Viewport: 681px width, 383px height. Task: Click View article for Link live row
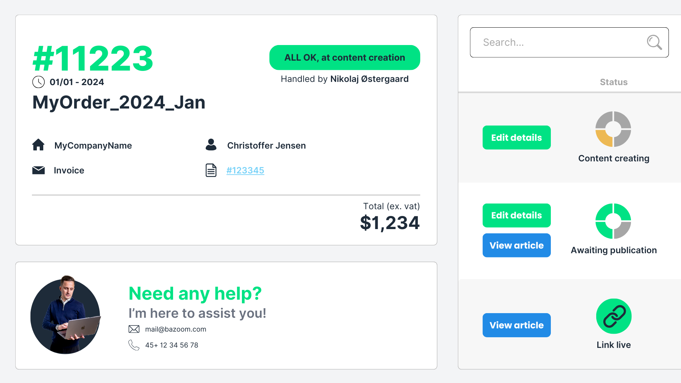[x=517, y=325]
